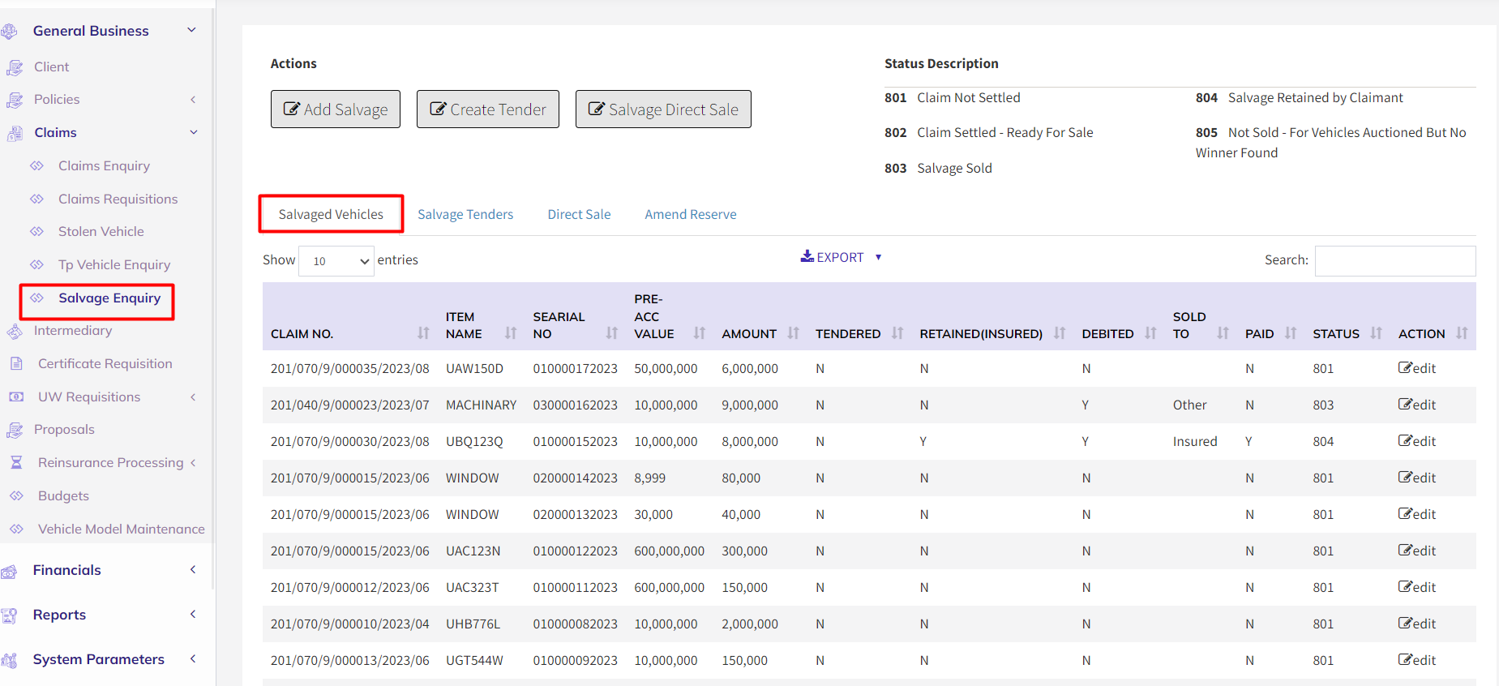Open the Direct Sale tab
1499x686 pixels.
pos(579,215)
